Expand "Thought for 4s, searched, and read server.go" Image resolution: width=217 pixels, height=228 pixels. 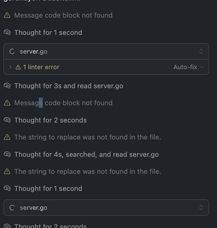click(86, 154)
